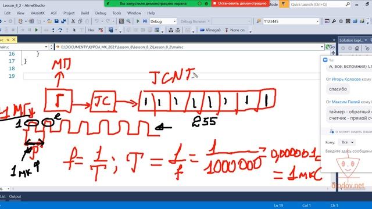
Task: Click the ATmega8 device button
Action: tap(210, 30)
